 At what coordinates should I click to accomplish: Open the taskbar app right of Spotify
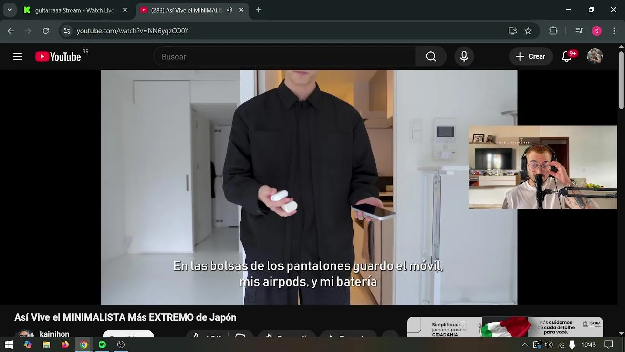[x=121, y=345]
